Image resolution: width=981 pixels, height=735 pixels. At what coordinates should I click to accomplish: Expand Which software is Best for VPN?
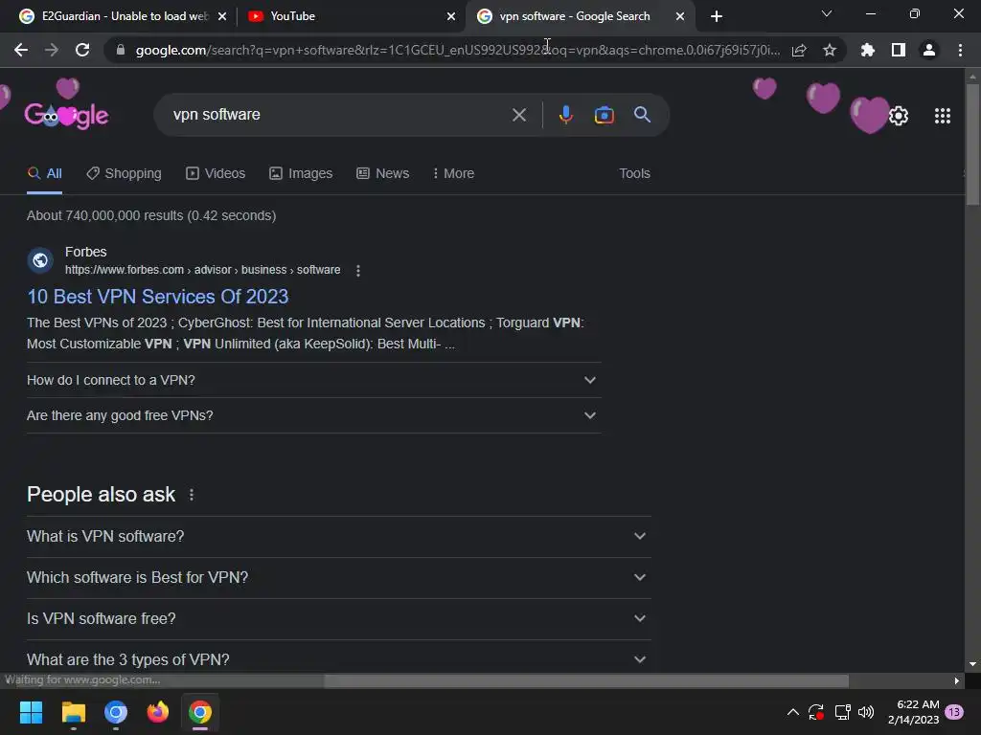tap(338, 577)
